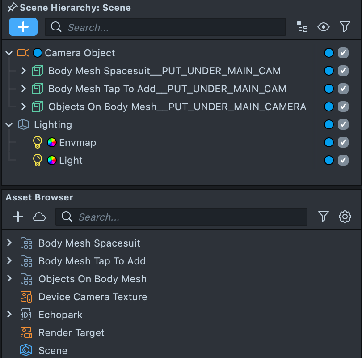Click the blue add object button
The image size is (362, 358).
point(23,27)
